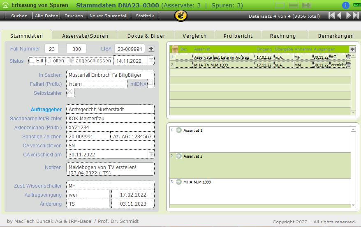Click Auftragseingang date 17.02.2022
The image size is (361, 227).
coord(133,195)
